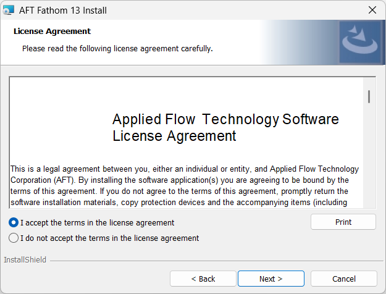The image size is (386, 294).
Task: Go to the previous step with Back
Action: pyautogui.click(x=203, y=279)
